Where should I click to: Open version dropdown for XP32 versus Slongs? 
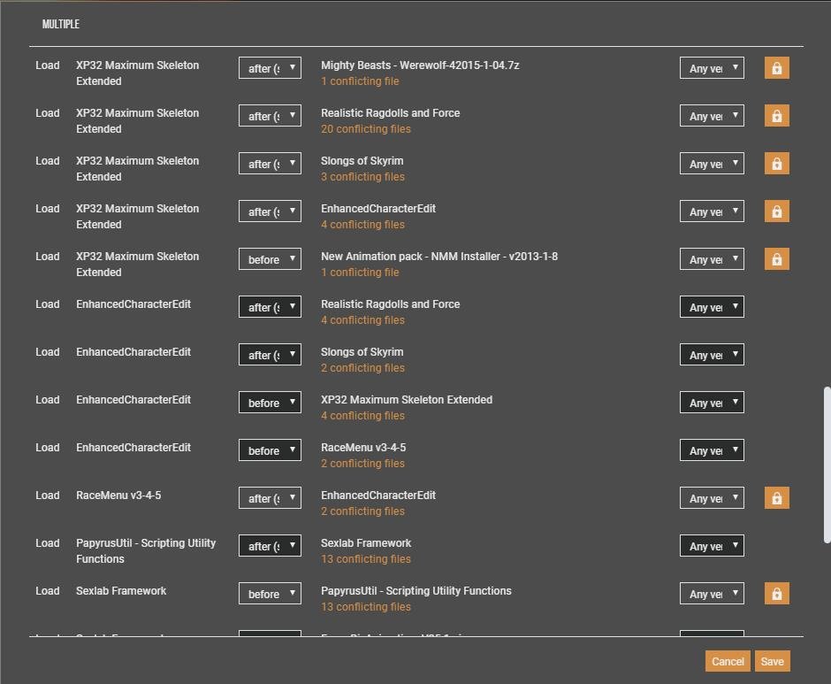coord(712,164)
